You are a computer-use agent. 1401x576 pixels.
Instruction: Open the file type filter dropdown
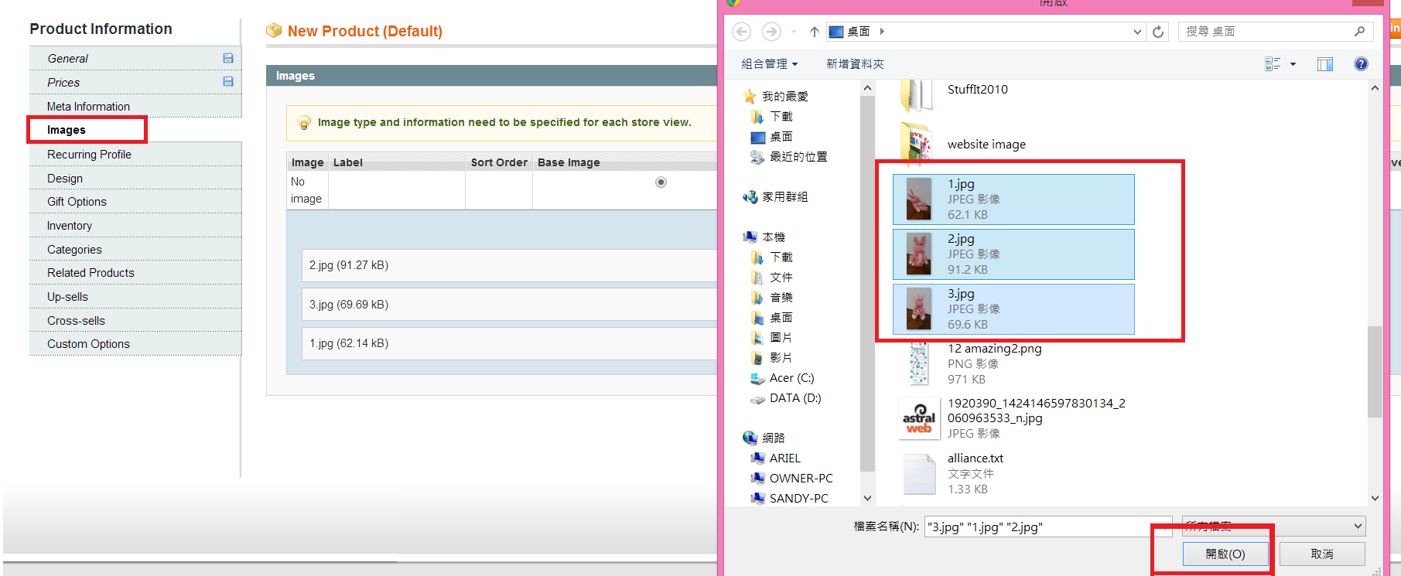click(1274, 527)
